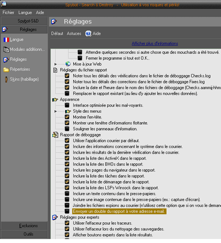Screen dimensions: 221x243
Task: Click the globe icon for Mise à jour Web
Action: (68, 64)
